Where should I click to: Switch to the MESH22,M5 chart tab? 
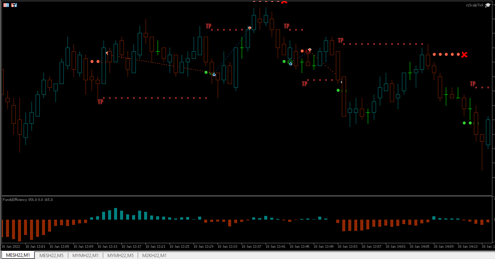(x=51, y=255)
